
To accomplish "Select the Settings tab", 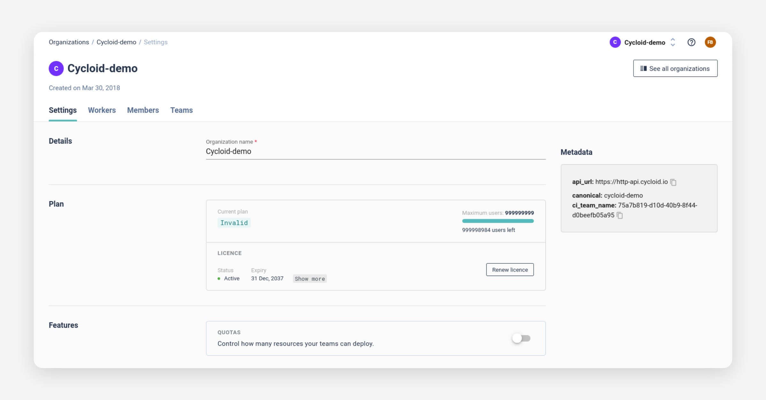I will pos(63,110).
